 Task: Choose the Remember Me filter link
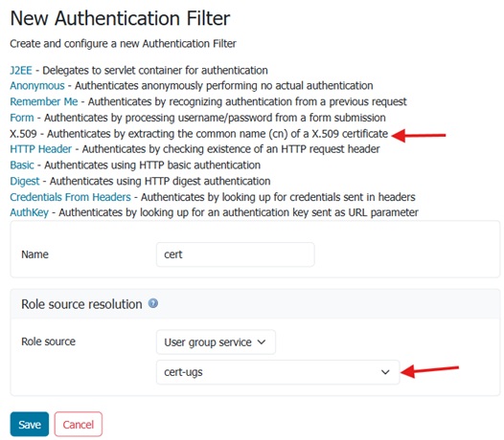(x=44, y=101)
